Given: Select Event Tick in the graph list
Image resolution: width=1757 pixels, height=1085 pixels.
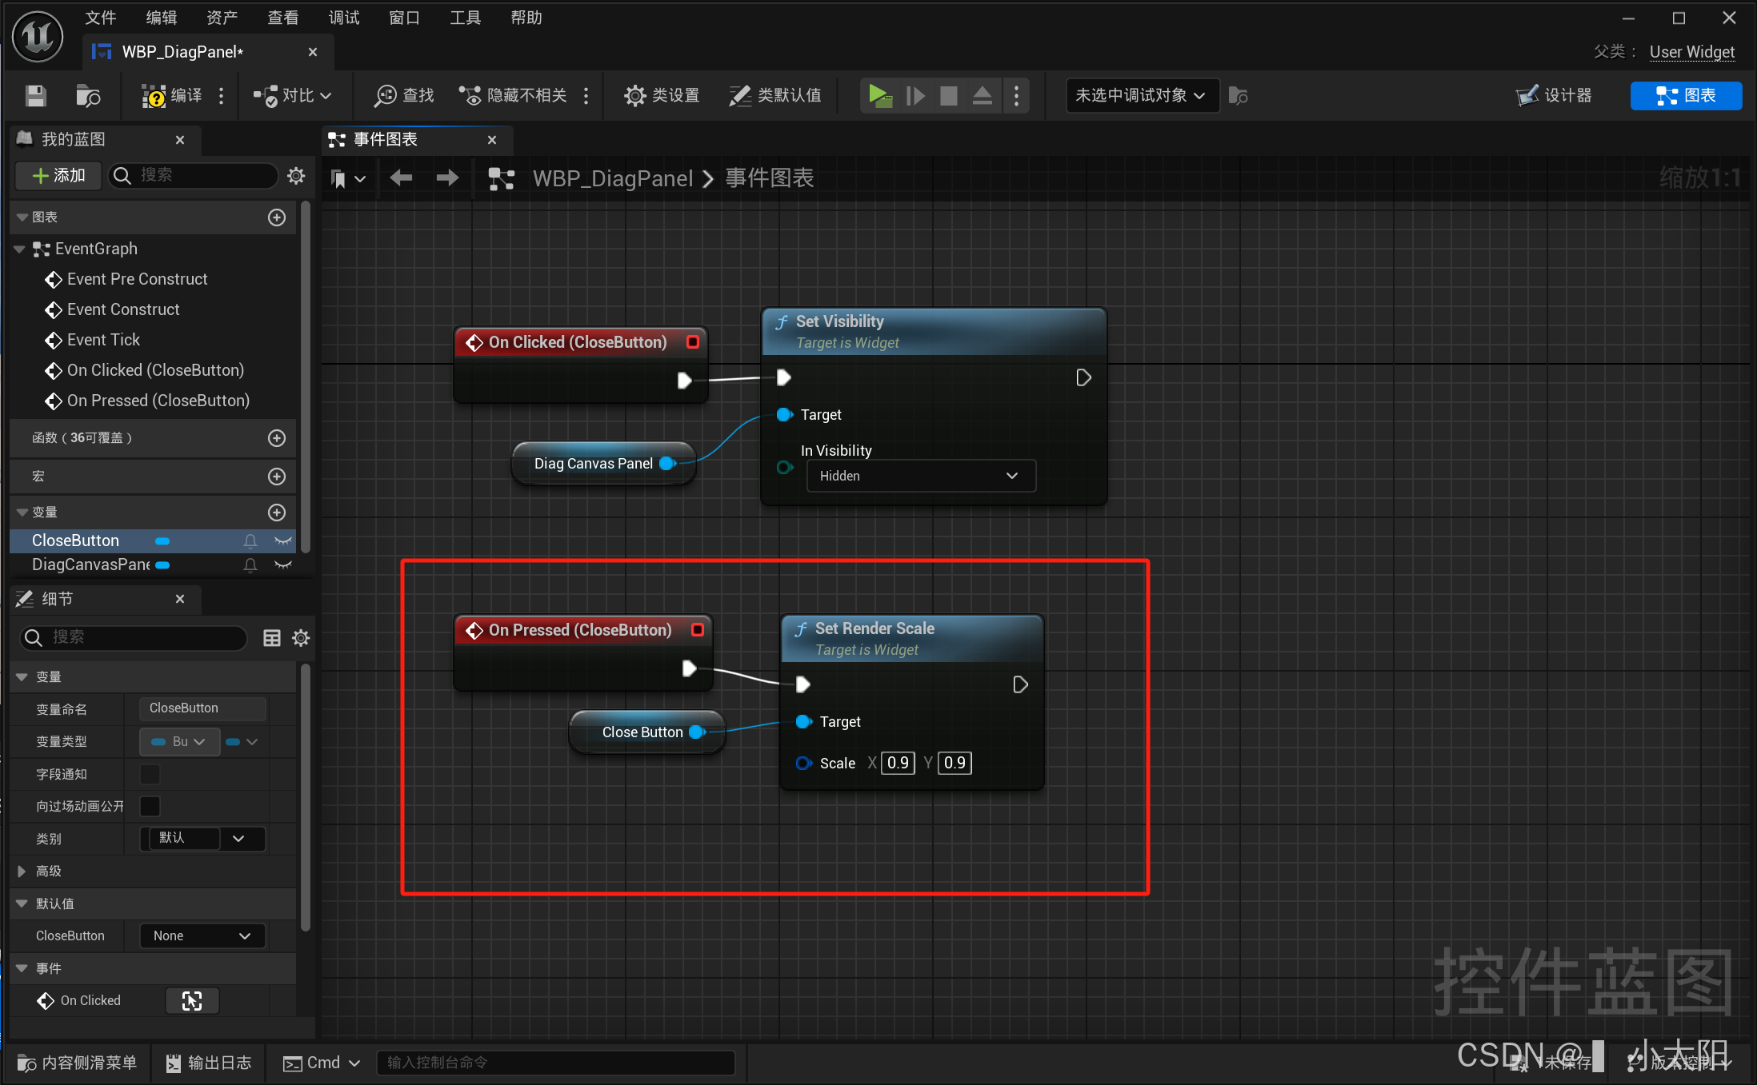Looking at the screenshot, I should [x=103, y=340].
